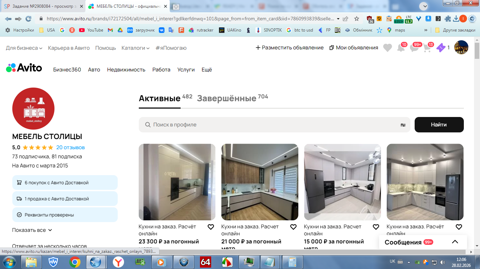Expand the Сообщения chat panel chevron

tap(455, 242)
